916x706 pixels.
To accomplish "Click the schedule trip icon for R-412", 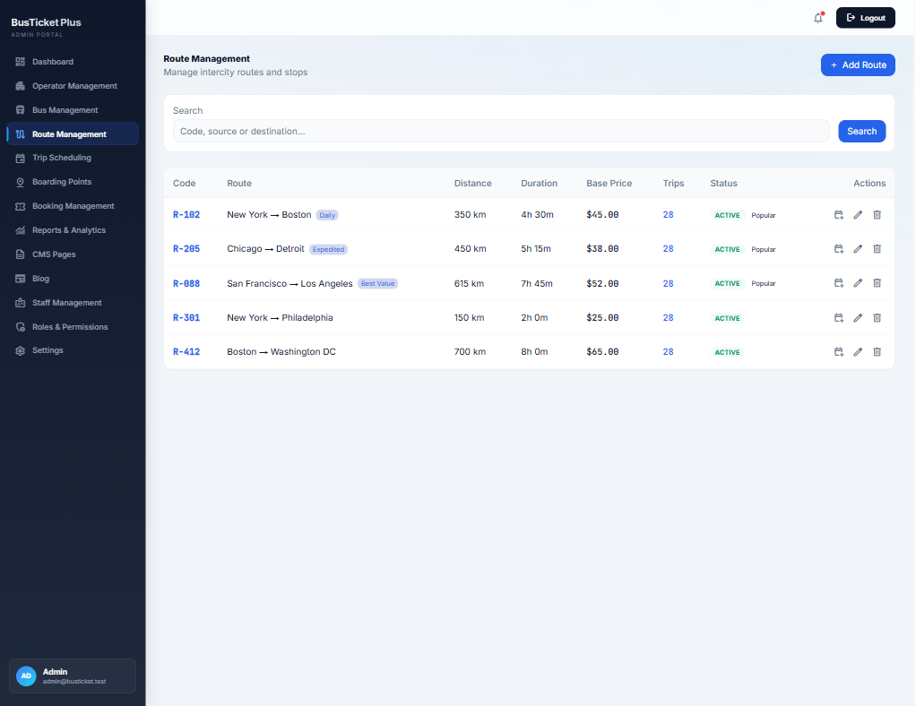I will tap(839, 351).
